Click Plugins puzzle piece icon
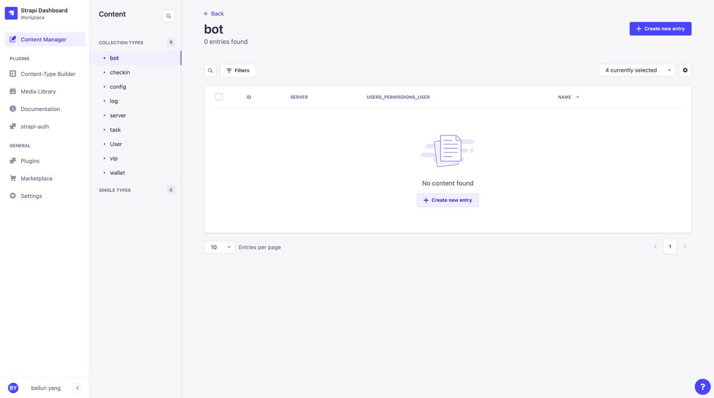Viewport: 714px width, 398px height. [13, 161]
